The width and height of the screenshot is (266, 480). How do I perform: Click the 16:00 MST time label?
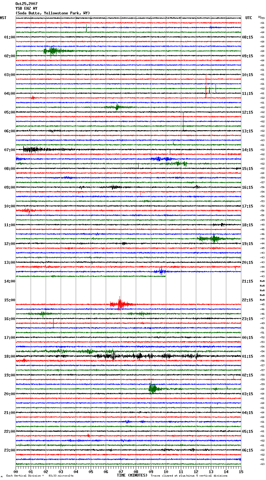[x=9, y=319]
